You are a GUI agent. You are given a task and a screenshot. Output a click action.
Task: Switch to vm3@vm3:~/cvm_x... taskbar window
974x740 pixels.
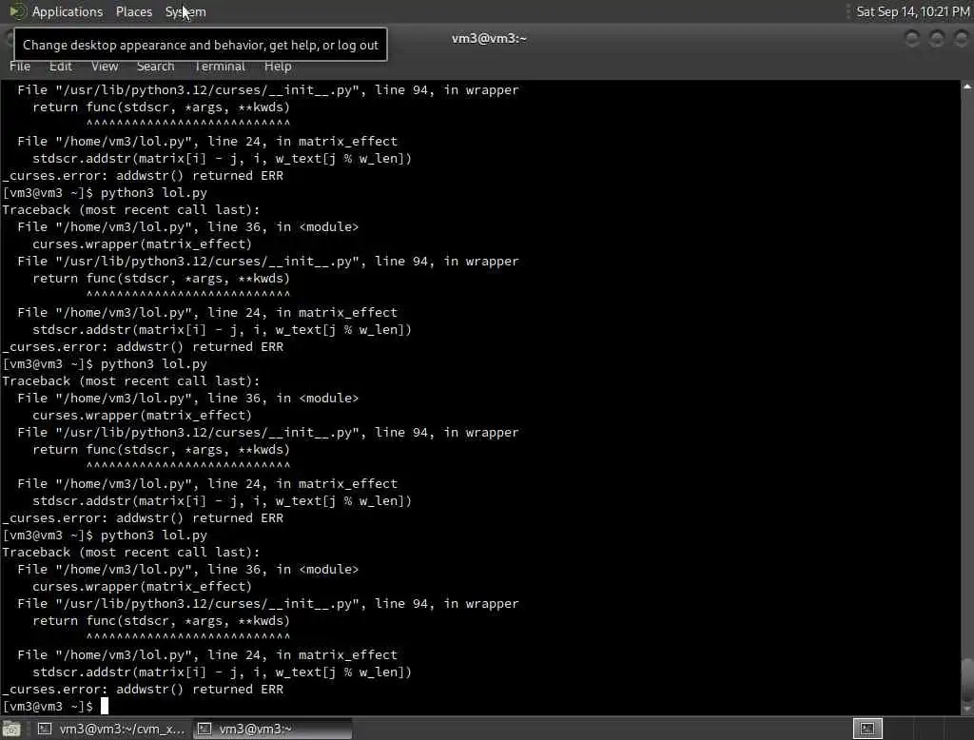click(x=112, y=729)
